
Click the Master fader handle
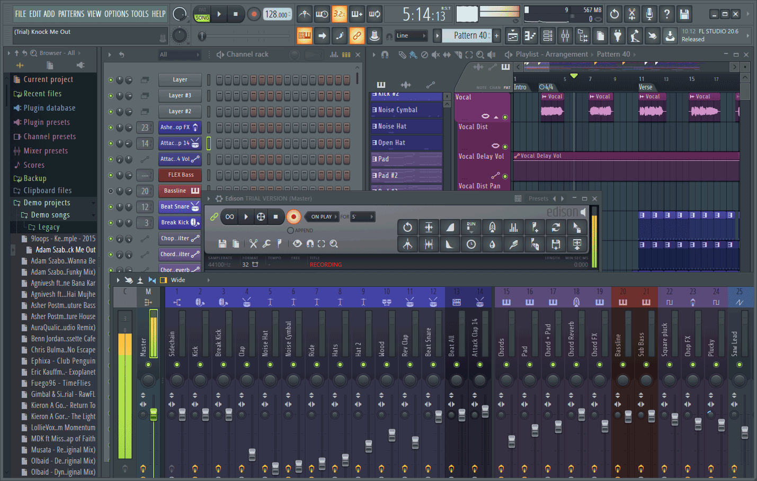[154, 414]
